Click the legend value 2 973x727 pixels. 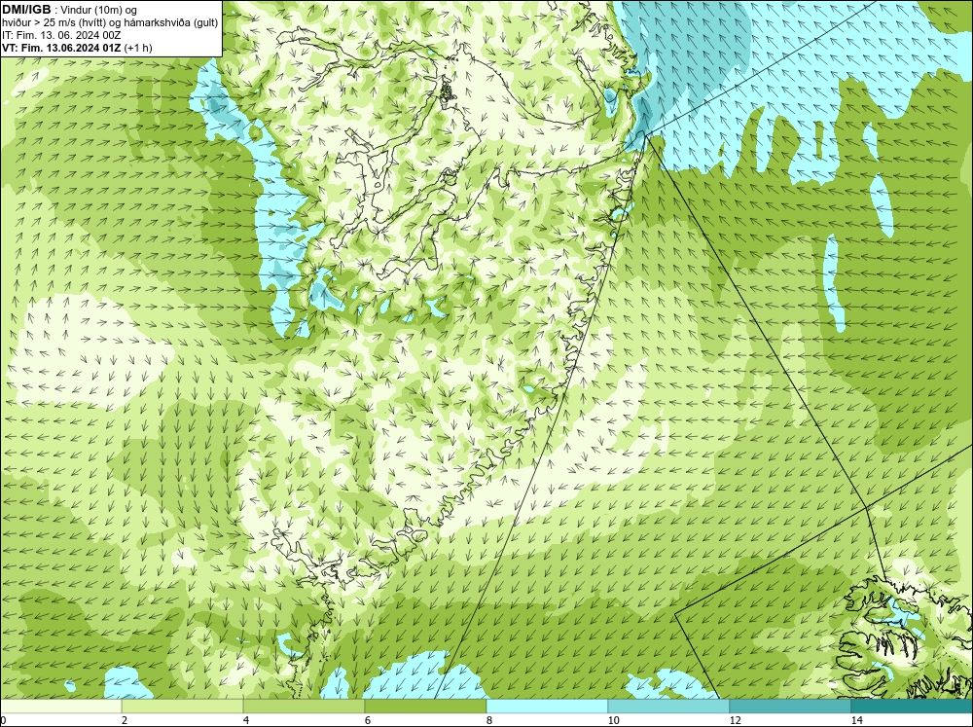tap(125, 720)
